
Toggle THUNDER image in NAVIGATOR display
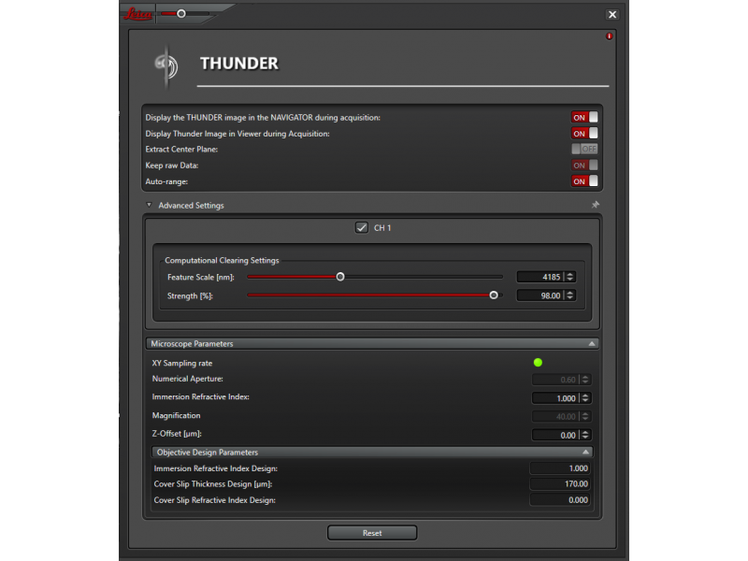pos(584,118)
